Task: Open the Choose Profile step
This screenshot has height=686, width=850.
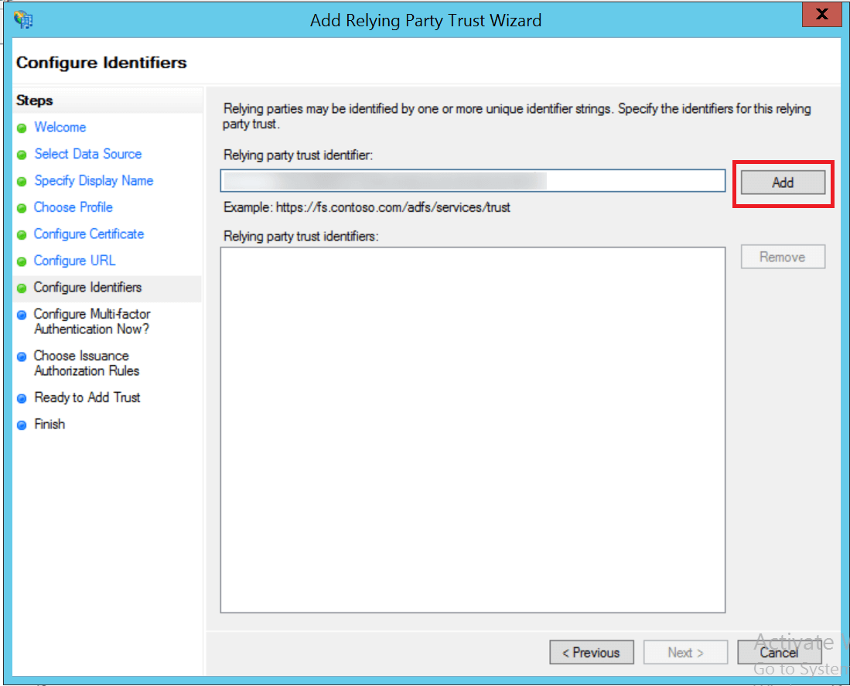Action: [73, 207]
